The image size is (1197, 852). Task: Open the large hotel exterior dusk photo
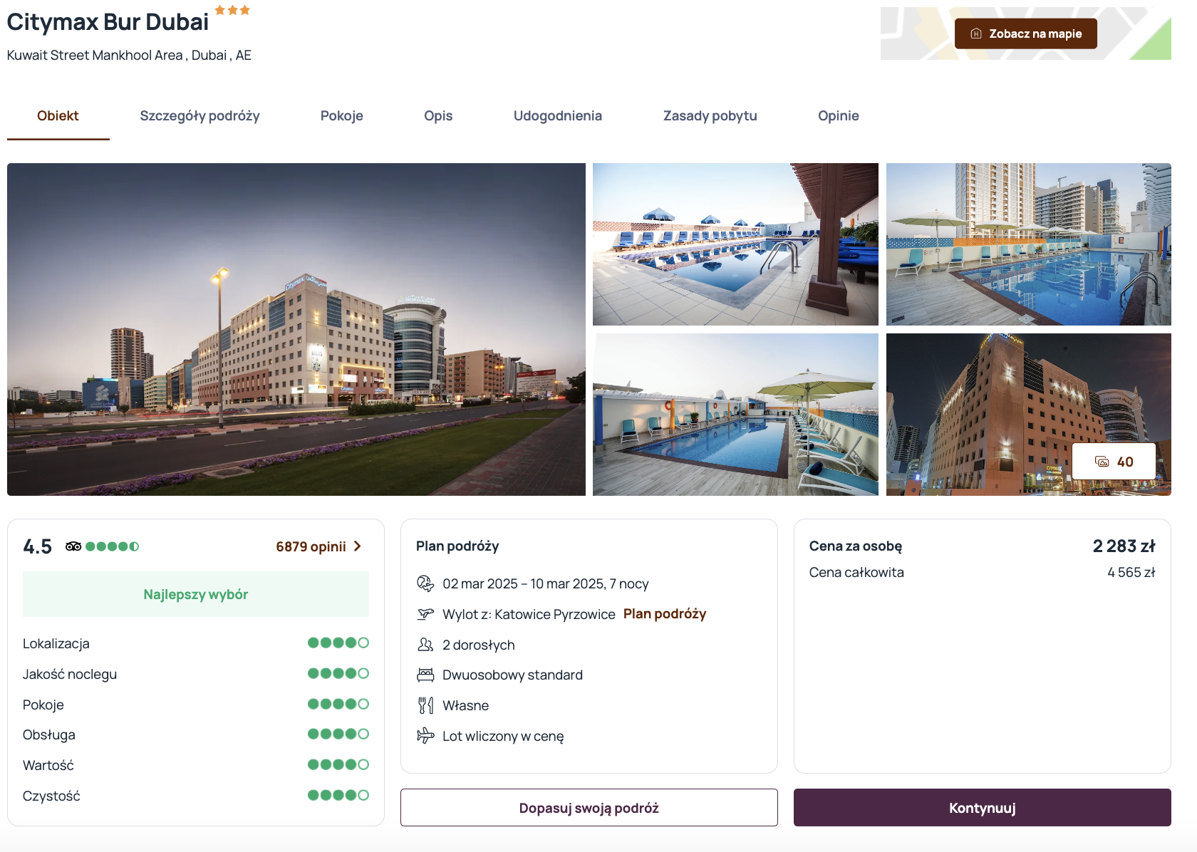coord(296,329)
